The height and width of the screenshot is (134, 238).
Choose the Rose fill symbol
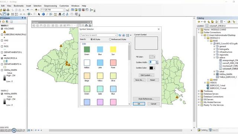tap(113, 63)
